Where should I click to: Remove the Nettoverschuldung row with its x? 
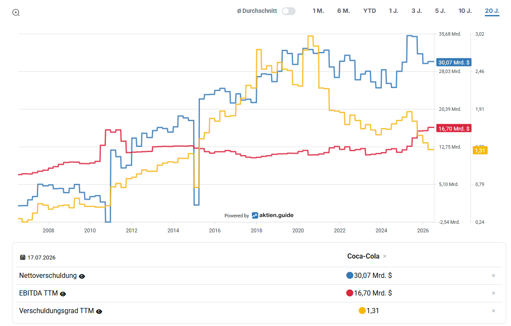[x=493, y=276]
